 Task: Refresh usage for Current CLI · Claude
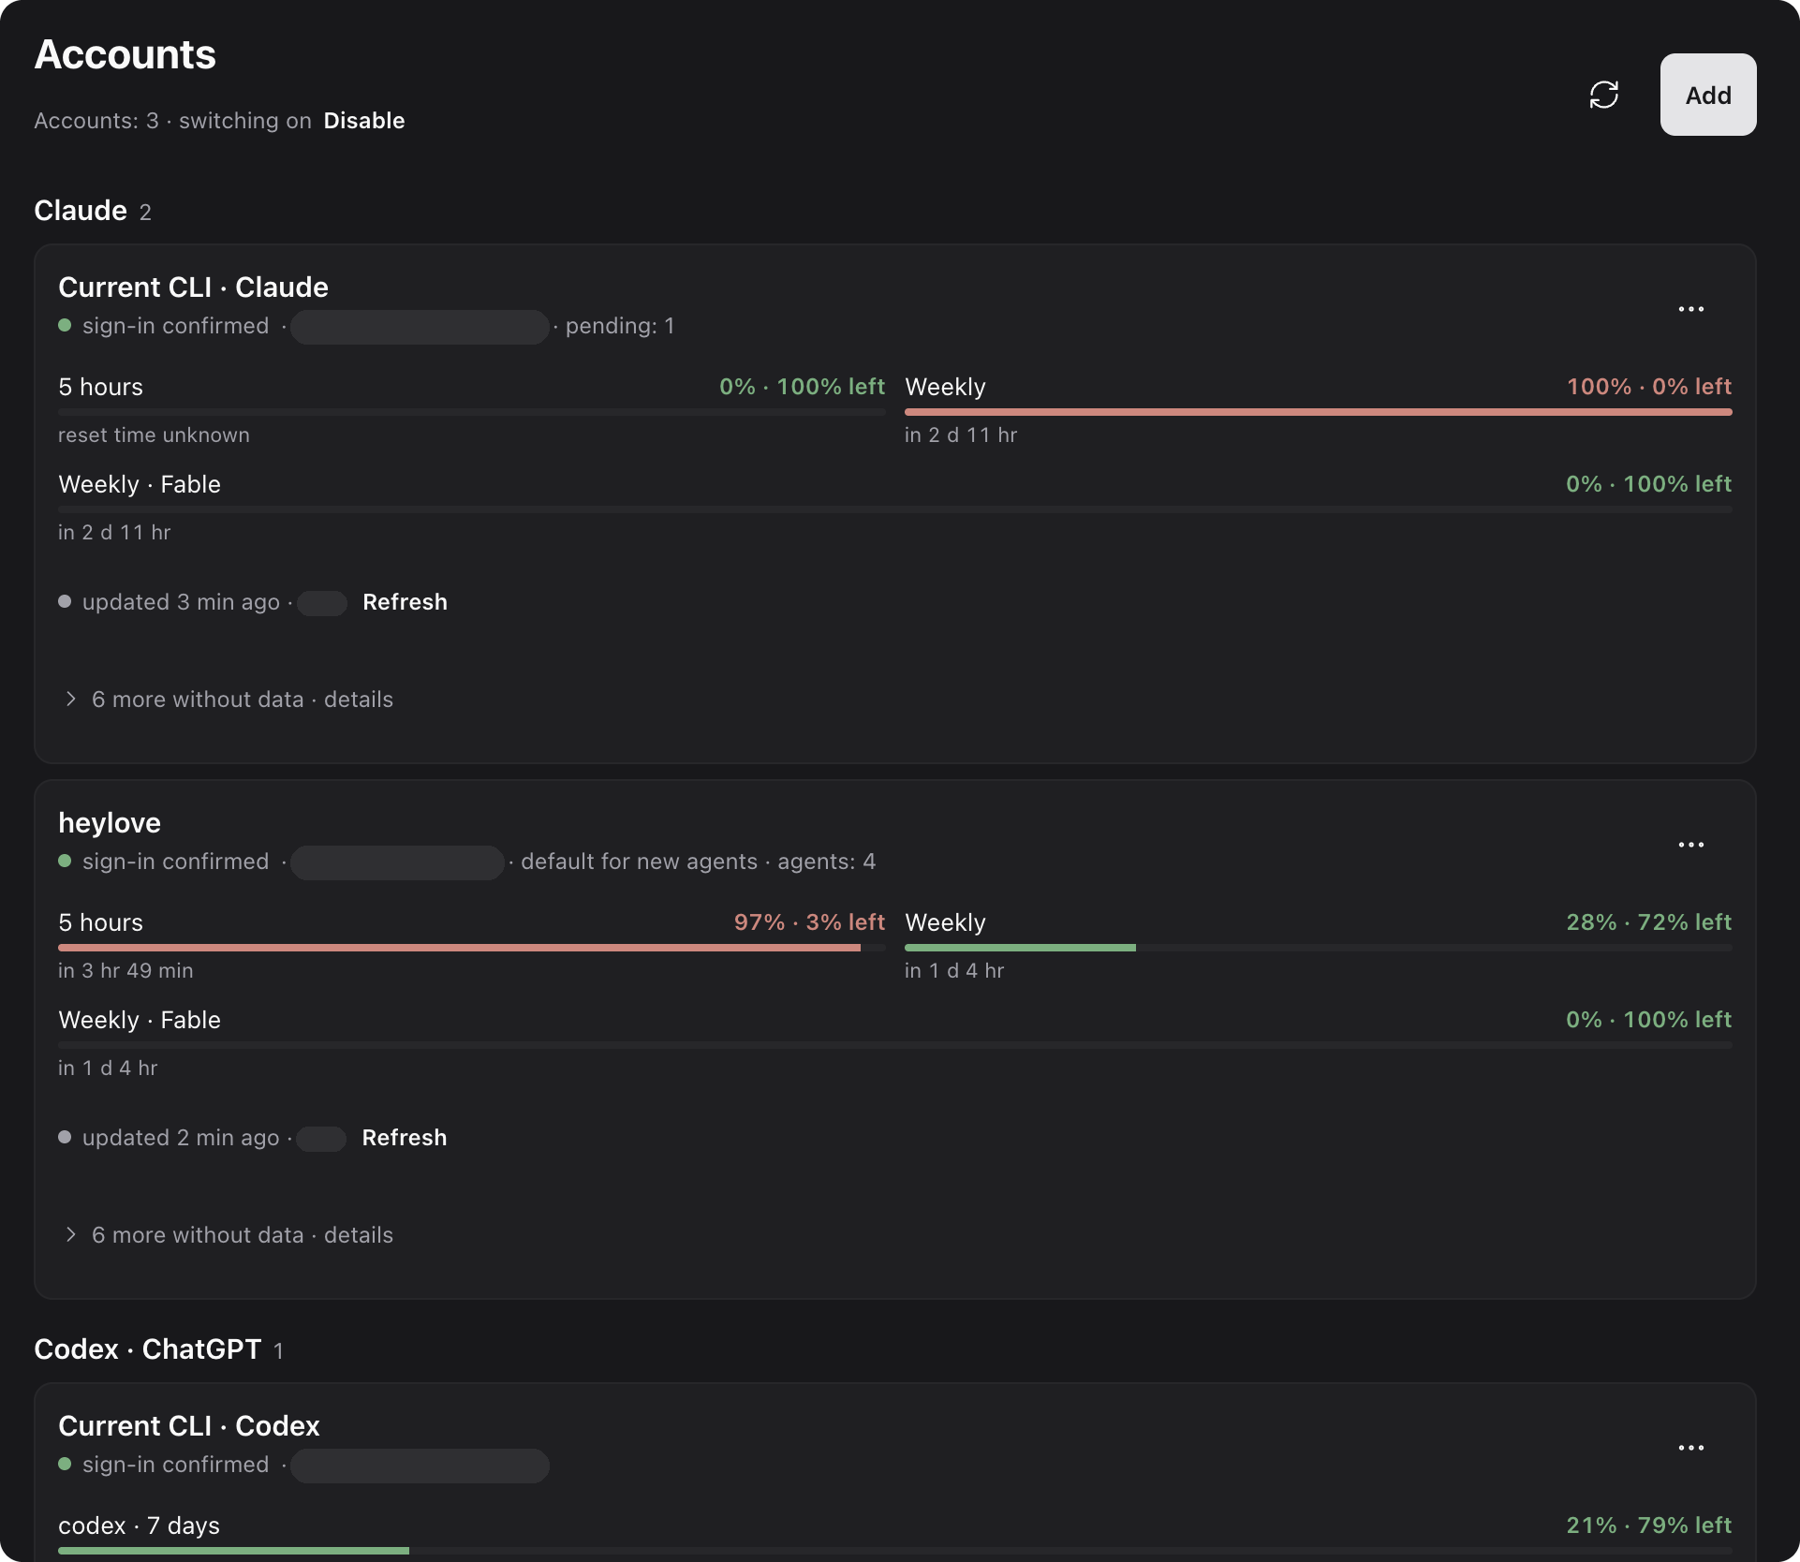[405, 602]
